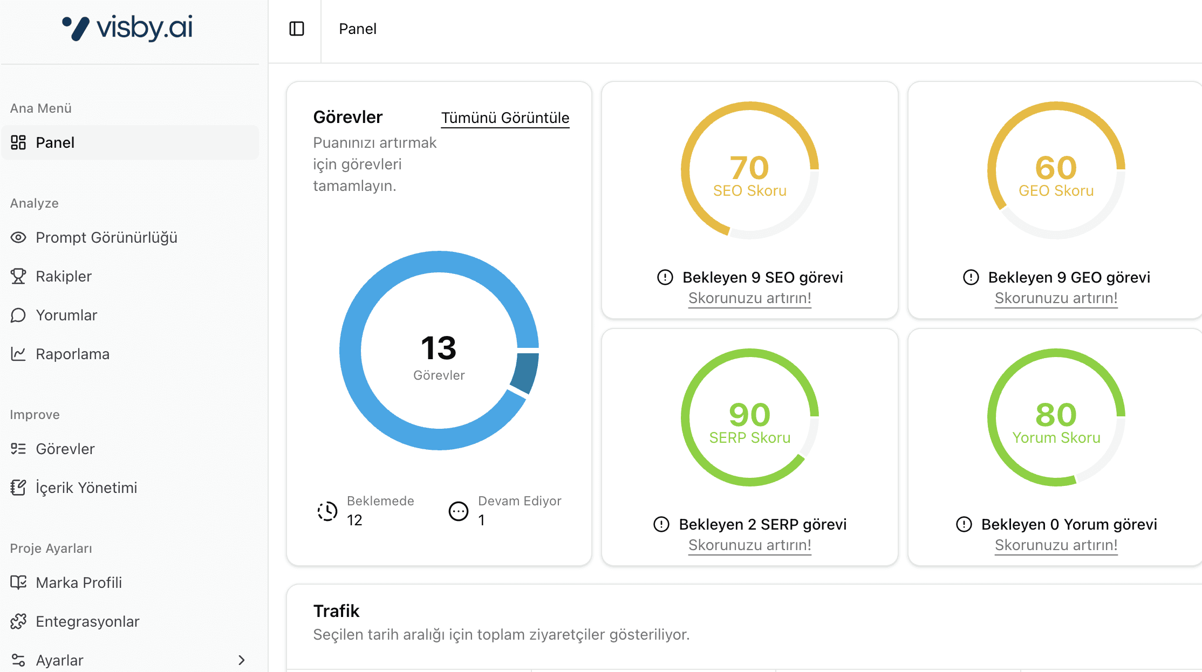Open Görevler in the Improve section
This screenshot has width=1202, height=672.
pyautogui.click(x=65, y=449)
